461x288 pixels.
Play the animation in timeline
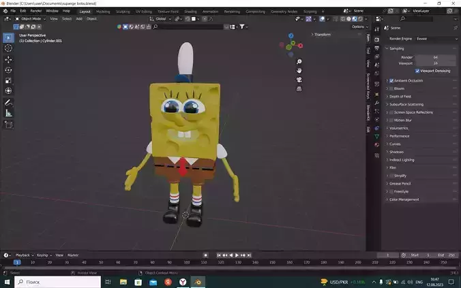(x=237, y=255)
